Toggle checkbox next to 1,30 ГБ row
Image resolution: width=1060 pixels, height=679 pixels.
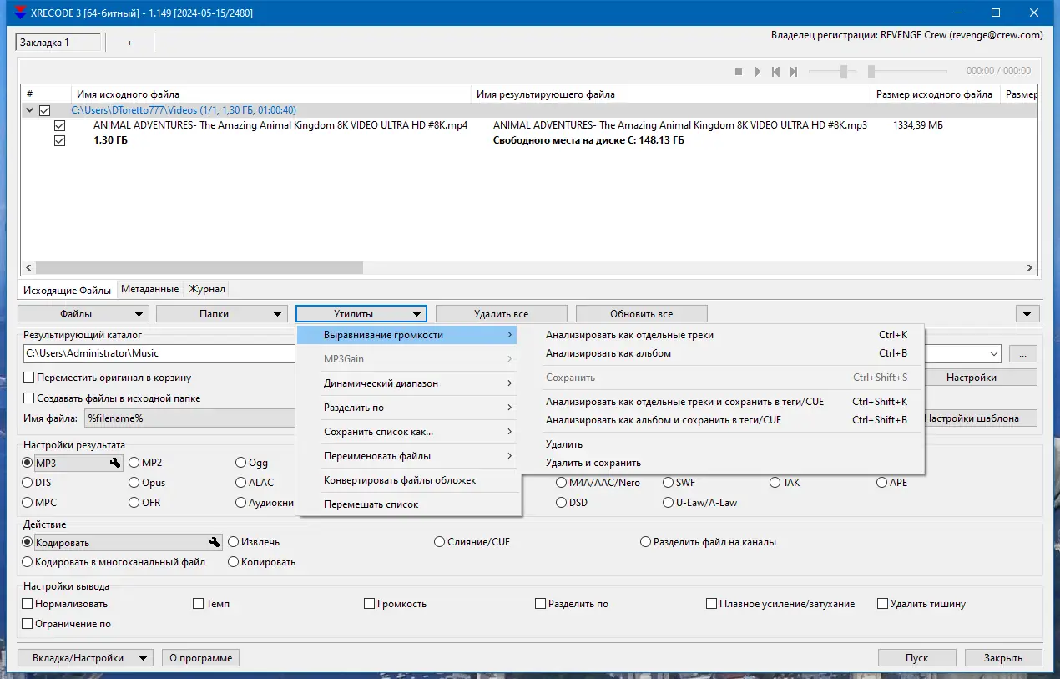(x=59, y=140)
